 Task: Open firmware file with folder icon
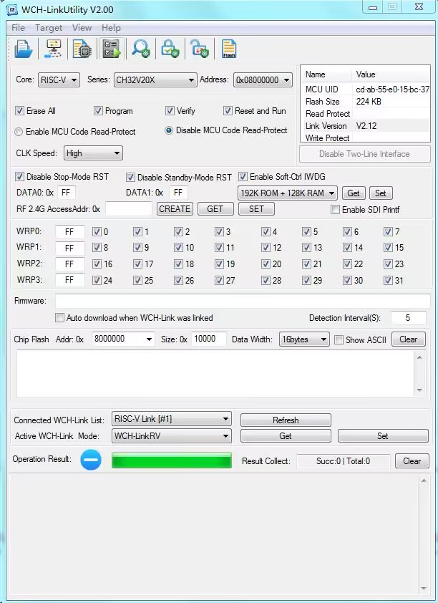(x=23, y=49)
